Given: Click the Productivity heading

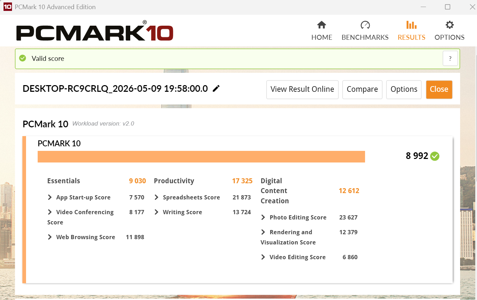Looking at the screenshot, I should 174,181.
